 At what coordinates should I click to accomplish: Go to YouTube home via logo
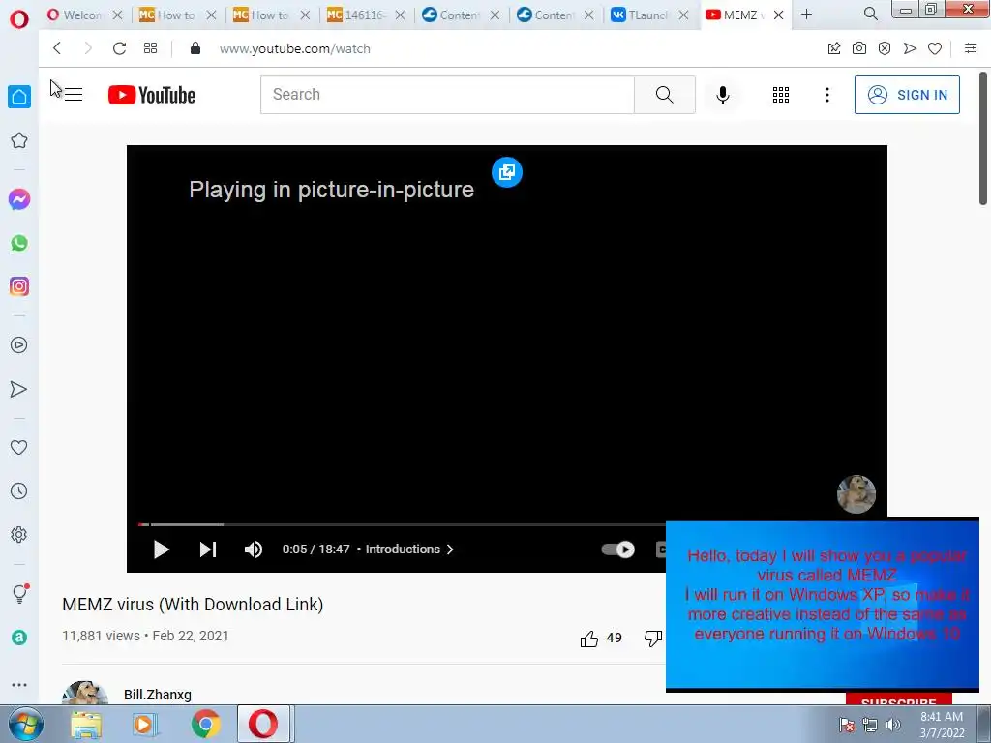(x=152, y=95)
